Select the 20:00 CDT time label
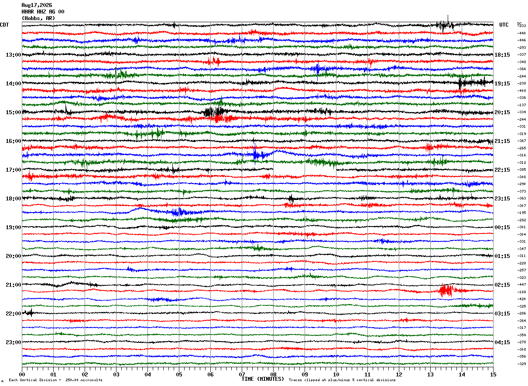528x386 pixels. coord(14,256)
